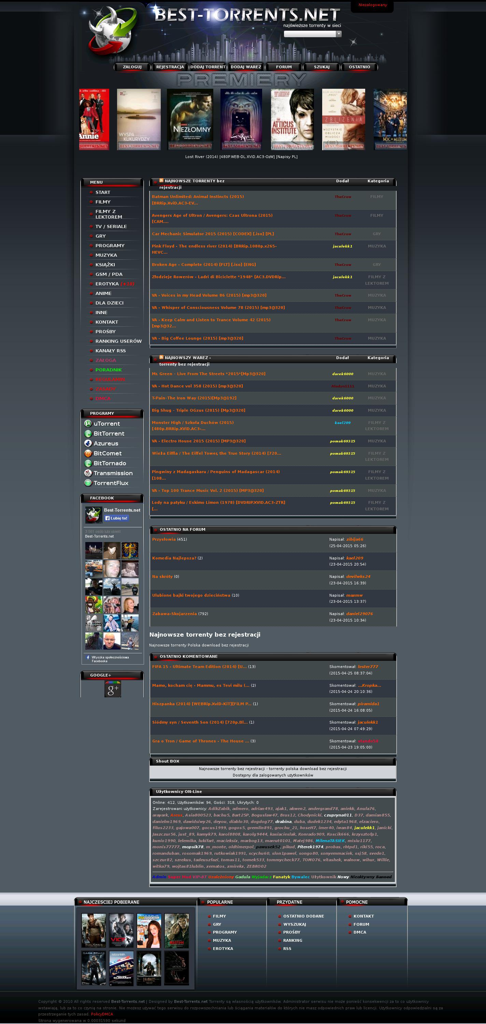Click the Facebook Lubię to! button

tap(116, 518)
